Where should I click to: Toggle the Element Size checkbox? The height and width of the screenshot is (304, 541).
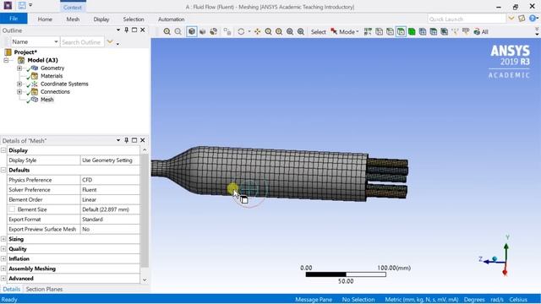[x=12, y=209]
